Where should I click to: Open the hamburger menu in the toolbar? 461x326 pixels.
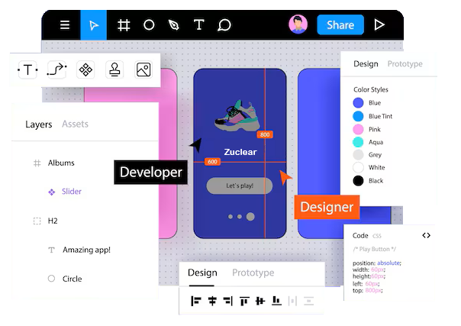[x=65, y=25]
